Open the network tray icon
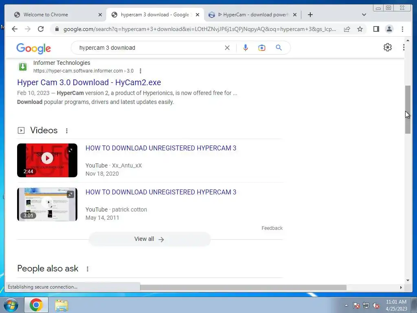Screen dimensions: 417x313 (x=366, y=305)
